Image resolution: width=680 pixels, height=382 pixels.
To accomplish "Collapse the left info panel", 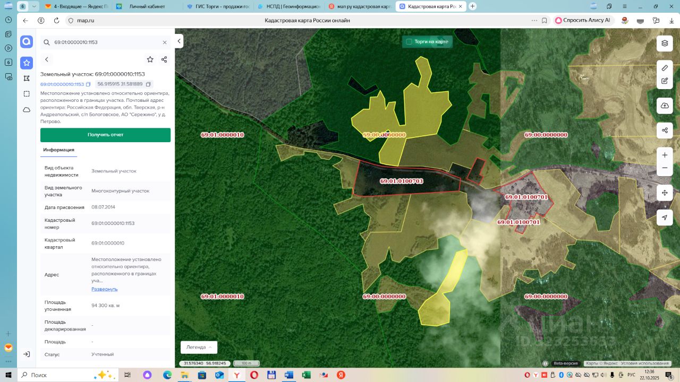I will tap(179, 41).
